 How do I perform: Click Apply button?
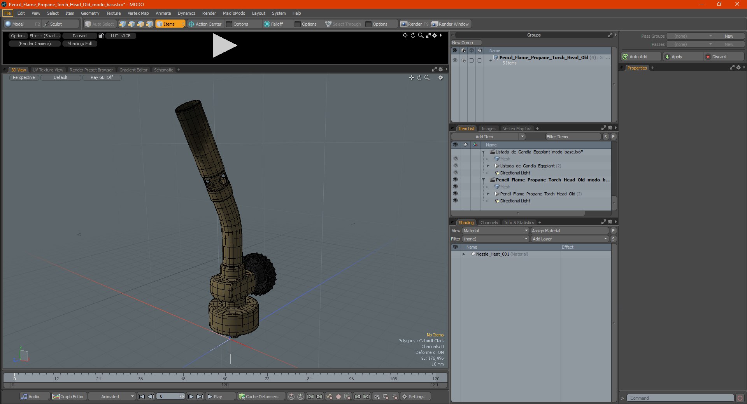[x=683, y=57]
